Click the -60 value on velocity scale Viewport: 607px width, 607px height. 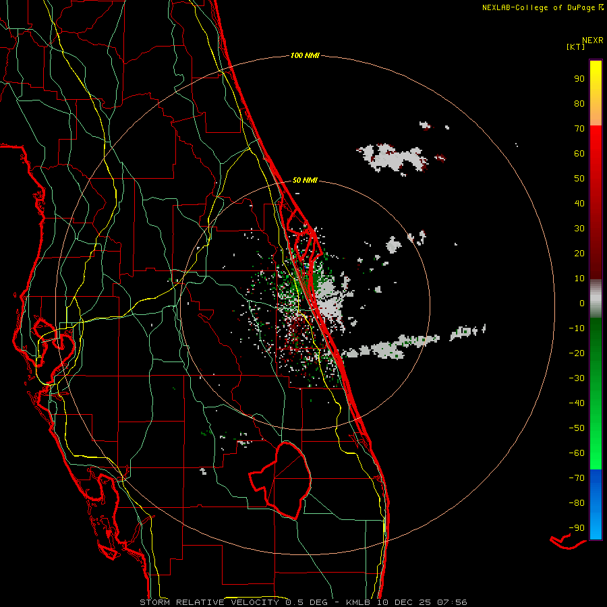click(577, 453)
